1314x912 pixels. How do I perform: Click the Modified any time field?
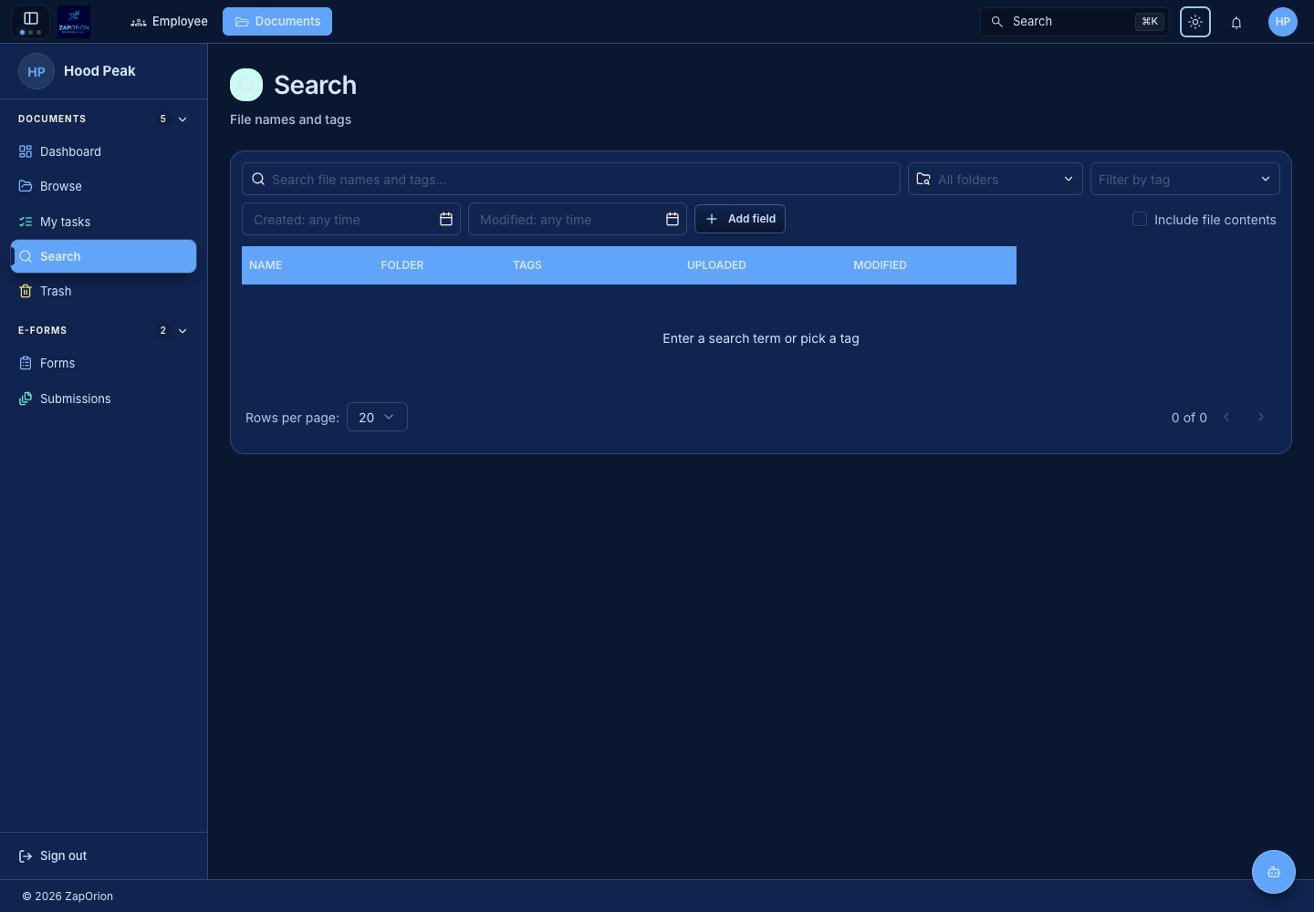coord(578,219)
